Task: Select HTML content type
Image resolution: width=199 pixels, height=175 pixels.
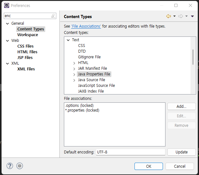Action: (x=83, y=63)
